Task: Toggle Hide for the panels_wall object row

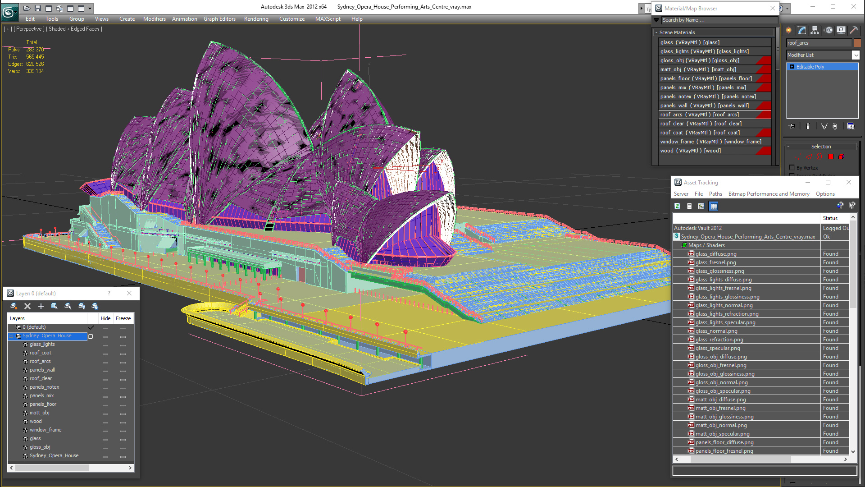Action: coord(105,371)
